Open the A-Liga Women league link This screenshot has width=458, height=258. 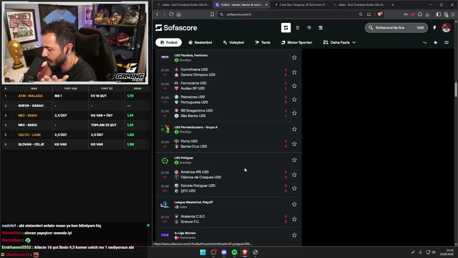click(x=185, y=233)
